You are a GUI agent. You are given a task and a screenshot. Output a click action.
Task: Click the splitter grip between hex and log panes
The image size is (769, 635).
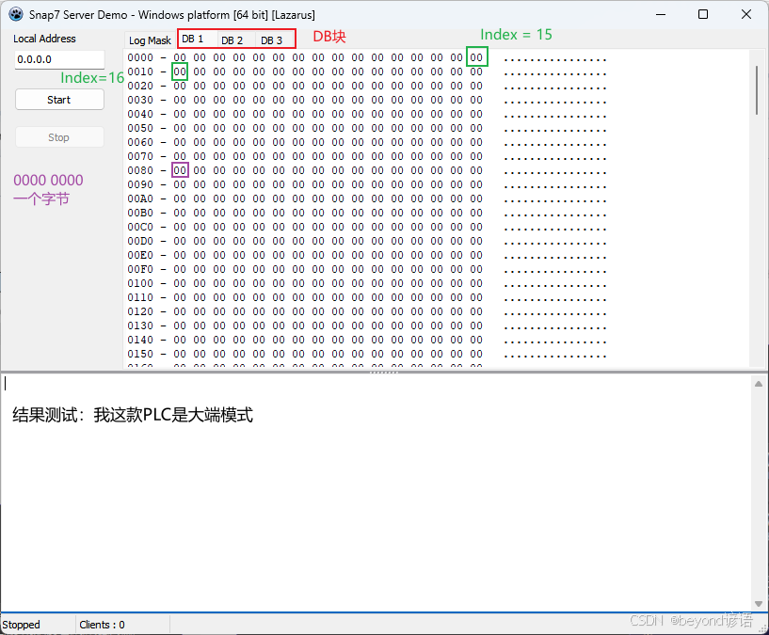384,373
